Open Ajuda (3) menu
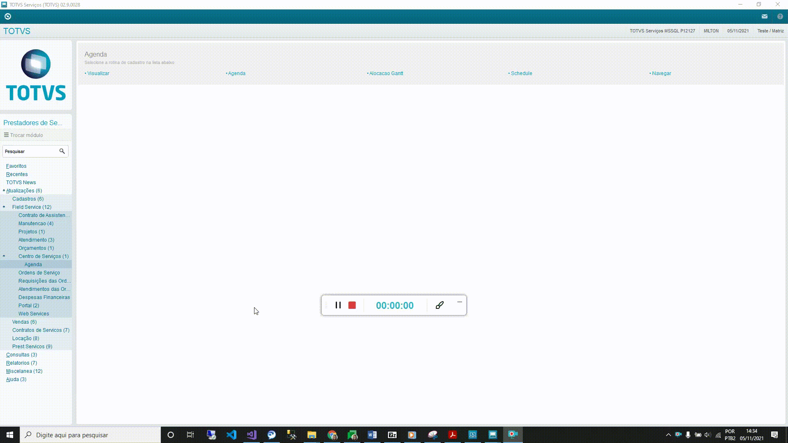The image size is (788, 443). click(x=16, y=379)
